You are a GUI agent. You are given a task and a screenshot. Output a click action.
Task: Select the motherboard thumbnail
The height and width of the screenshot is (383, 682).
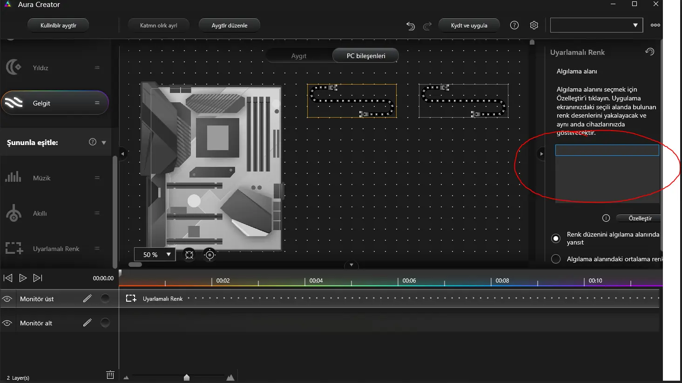(211, 167)
